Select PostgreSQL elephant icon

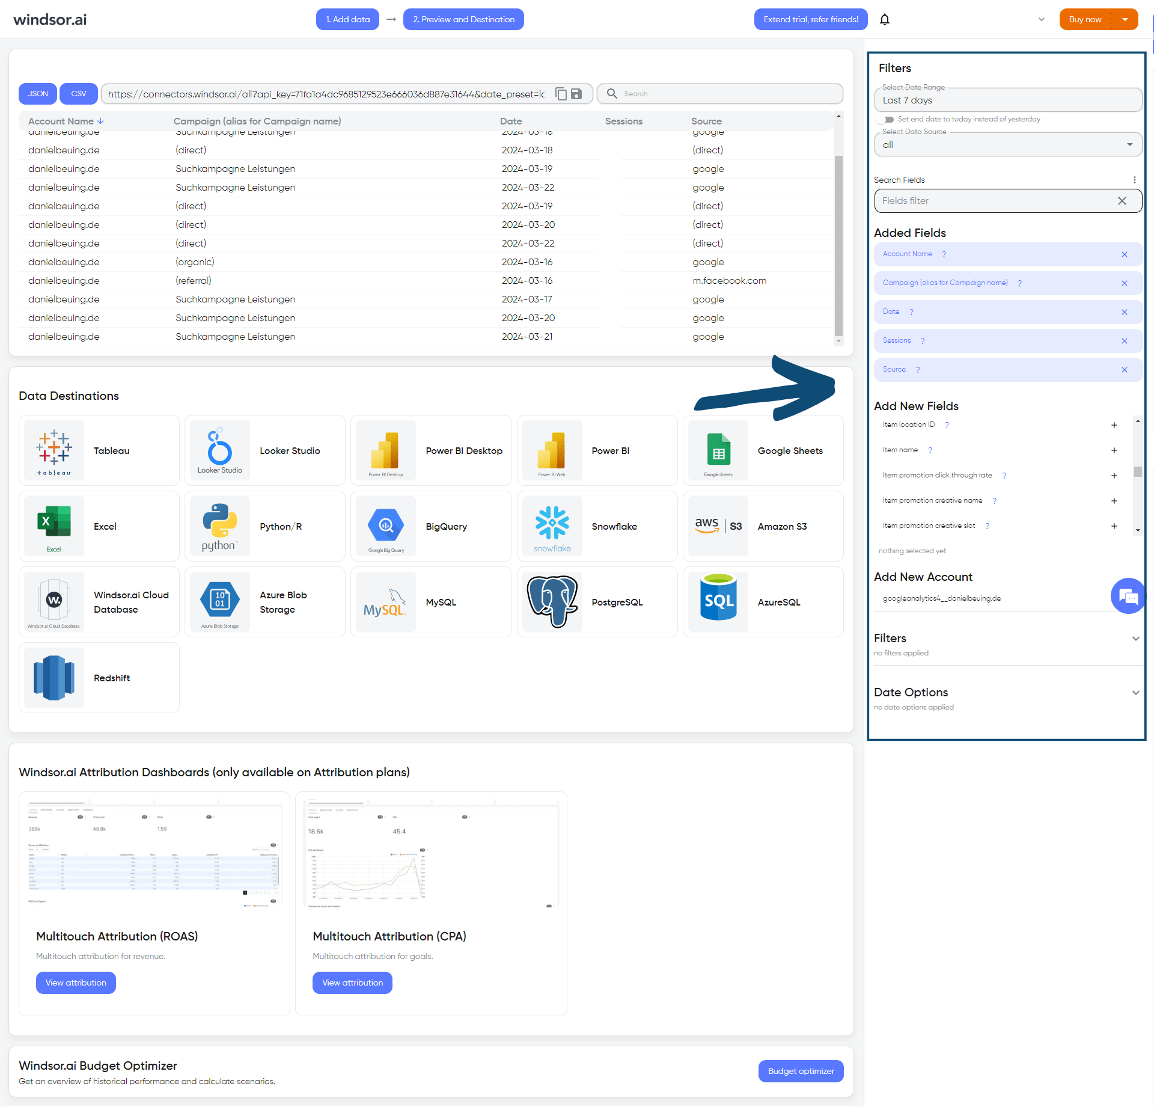point(552,602)
